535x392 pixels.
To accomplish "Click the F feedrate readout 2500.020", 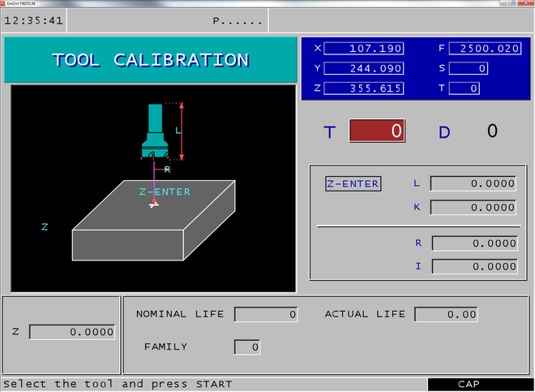I will (484, 49).
